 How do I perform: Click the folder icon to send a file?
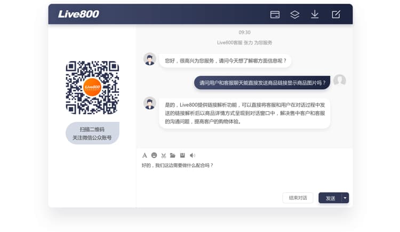point(173,155)
